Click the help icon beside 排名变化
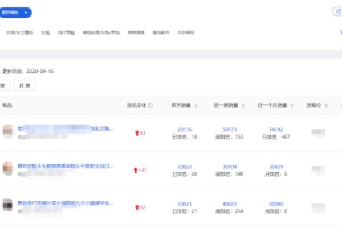Image resolution: width=342 pixels, height=228 pixels. (x=150, y=105)
